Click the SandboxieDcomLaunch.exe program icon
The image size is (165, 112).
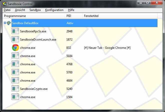click(x=15, y=39)
